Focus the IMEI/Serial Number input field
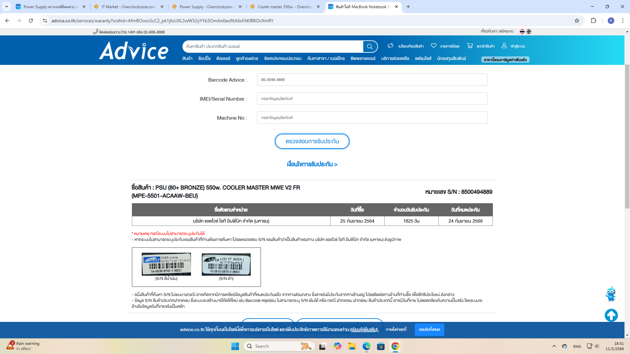This screenshot has height=354, width=630. pyautogui.click(x=372, y=99)
